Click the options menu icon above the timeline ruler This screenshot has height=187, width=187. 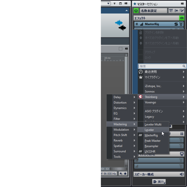[127, 49]
